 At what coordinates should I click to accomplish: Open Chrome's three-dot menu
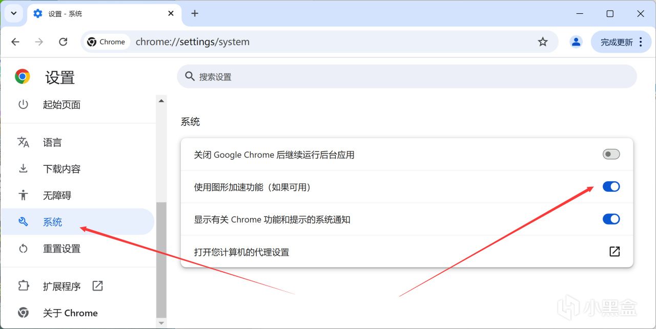point(641,42)
